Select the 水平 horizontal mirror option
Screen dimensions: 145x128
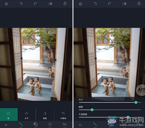pyautogui.click(x=27, y=115)
